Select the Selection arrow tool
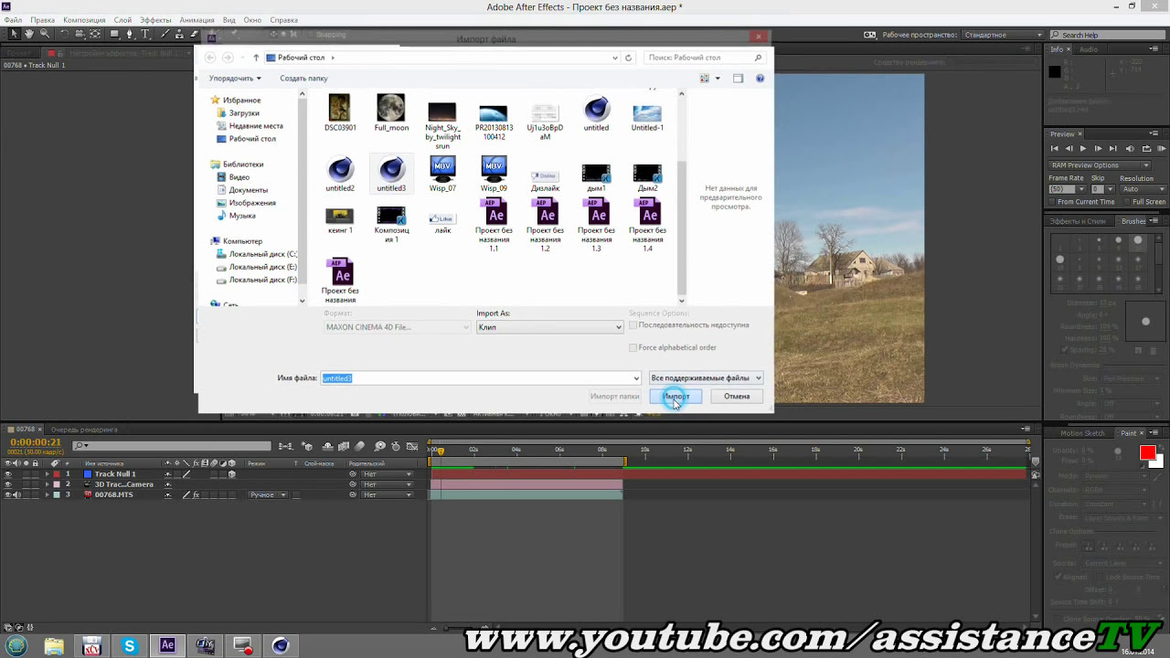 (x=14, y=34)
